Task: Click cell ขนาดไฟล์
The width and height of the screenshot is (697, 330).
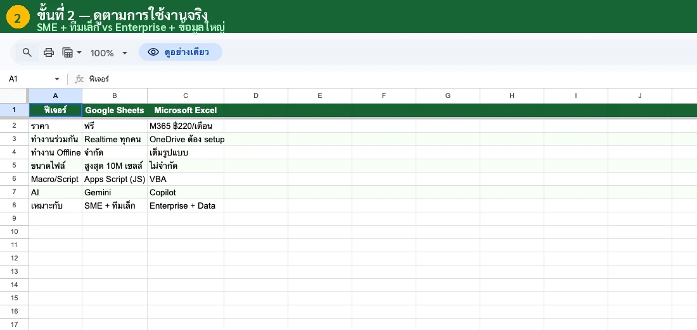Action: tap(56, 166)
